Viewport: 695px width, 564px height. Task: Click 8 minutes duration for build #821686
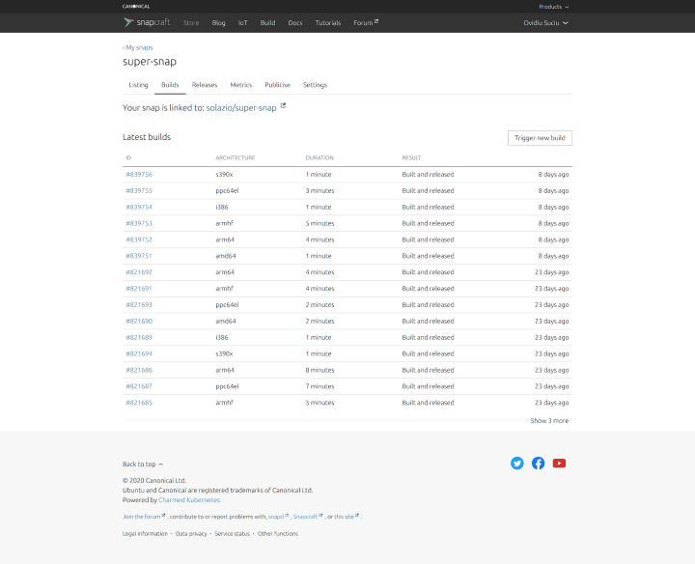pyautogui.click(x=320, y=370)
